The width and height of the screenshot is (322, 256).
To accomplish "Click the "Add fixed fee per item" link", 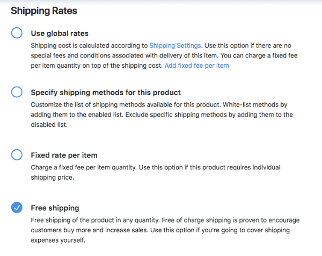I will 196,66.
